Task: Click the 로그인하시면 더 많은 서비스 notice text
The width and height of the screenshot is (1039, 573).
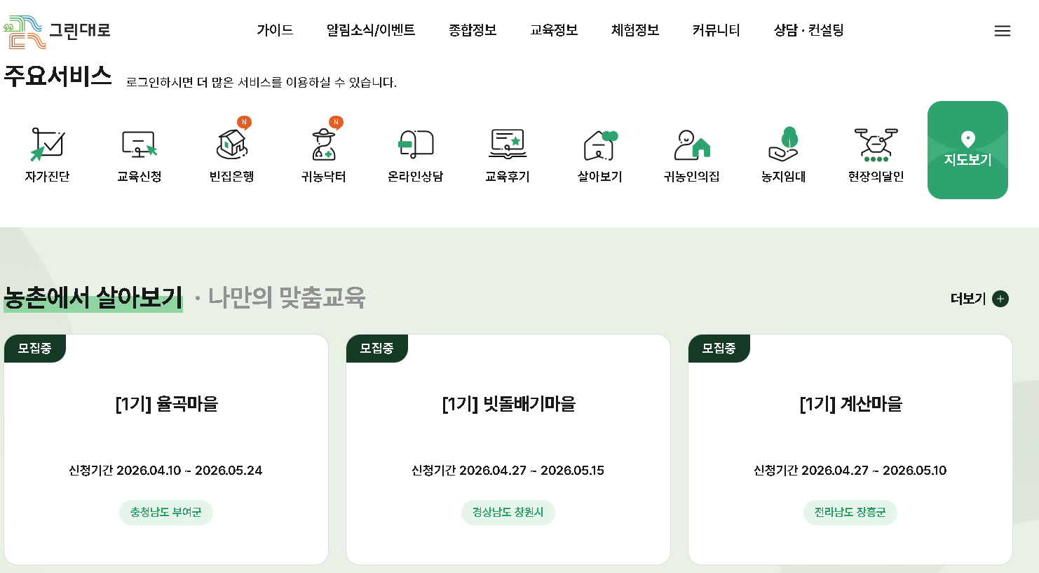Action: click(x=262, y=83)
